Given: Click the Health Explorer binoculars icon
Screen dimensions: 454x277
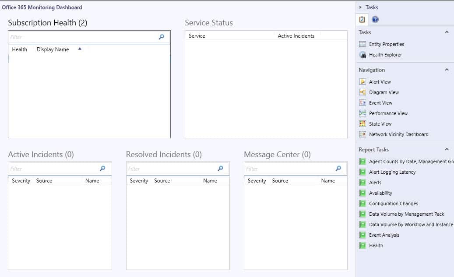Looking at the screenshot, I should [x=362, y=55].
